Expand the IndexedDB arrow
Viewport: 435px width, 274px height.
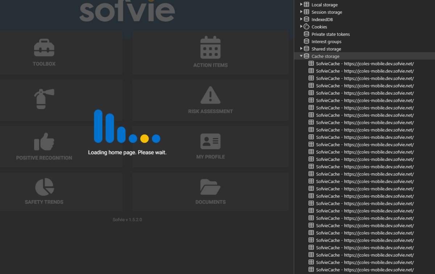point(301,20)
